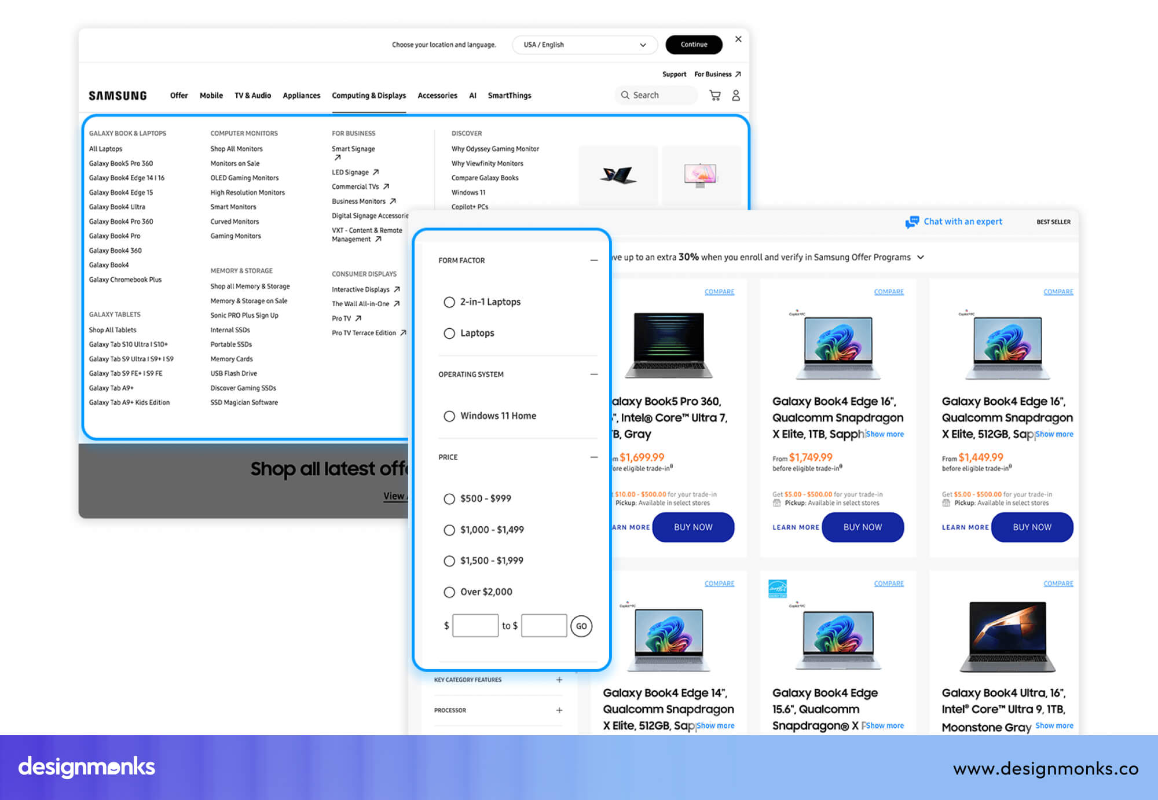The image size is (1158, 800).
Task: Open the Support link
Action: pos(674,74)
